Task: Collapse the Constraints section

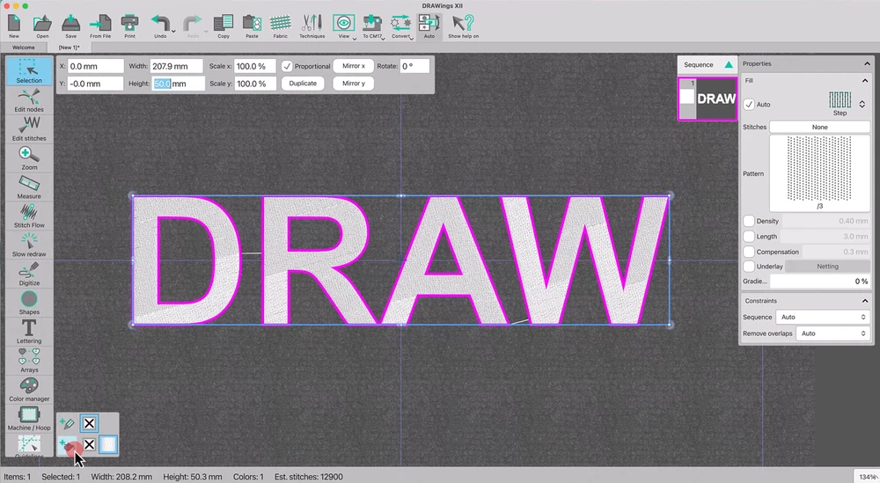Action: (x=865, y=301)
